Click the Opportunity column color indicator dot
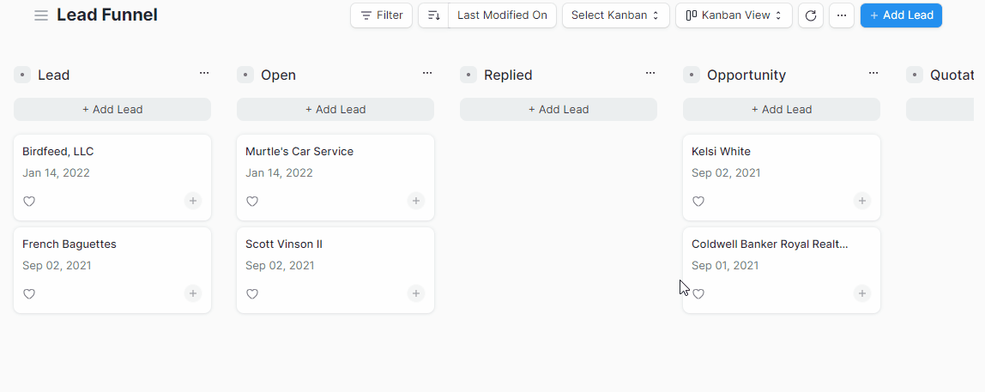The image size is (985, 392). (x=691, y=75)
